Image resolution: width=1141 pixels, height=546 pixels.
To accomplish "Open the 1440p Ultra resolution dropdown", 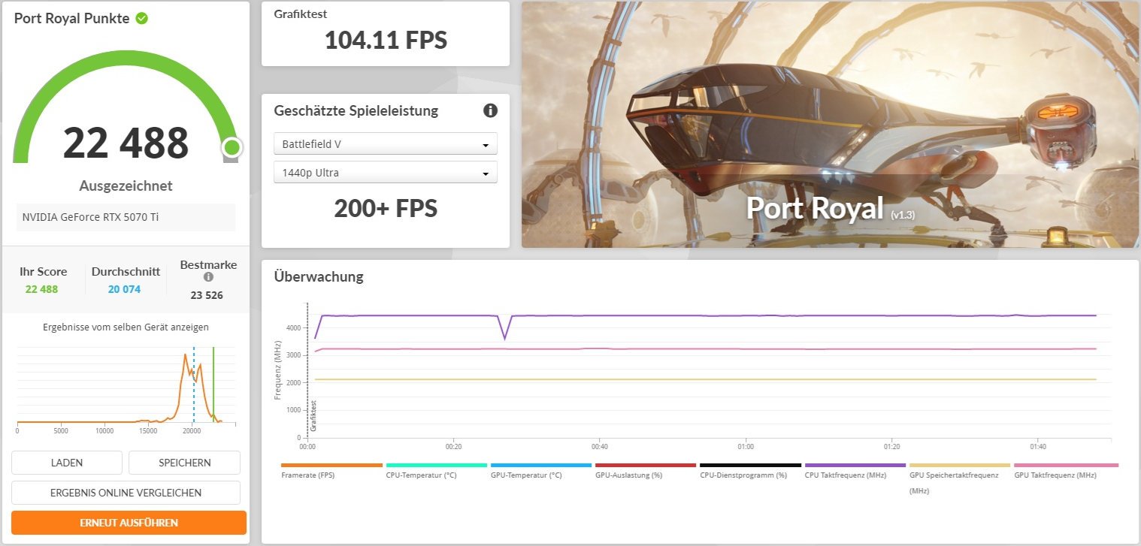I will (386, 173).
